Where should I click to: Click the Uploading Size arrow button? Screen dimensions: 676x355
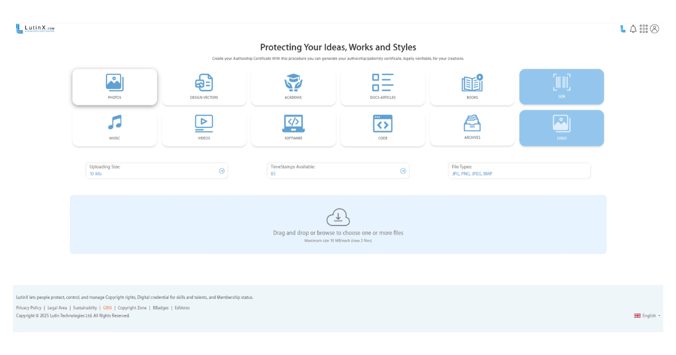[222, 171]
